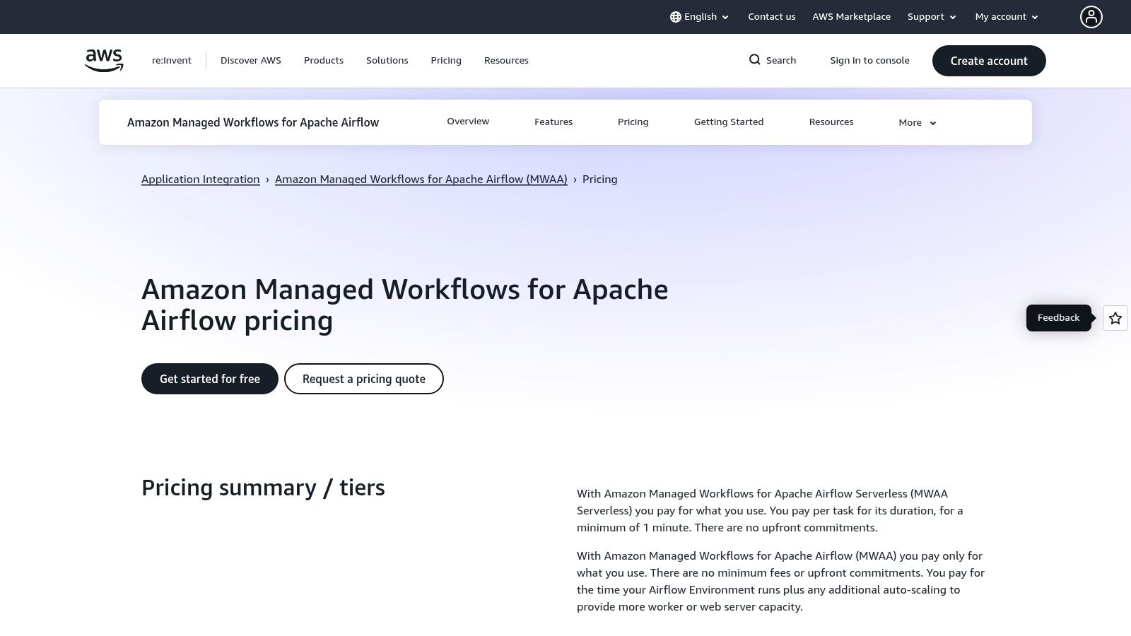The width and height of the screenshot is (1131, 636).
Task: Expand the More menu in the product navbar
Action: tap(917, 122)
